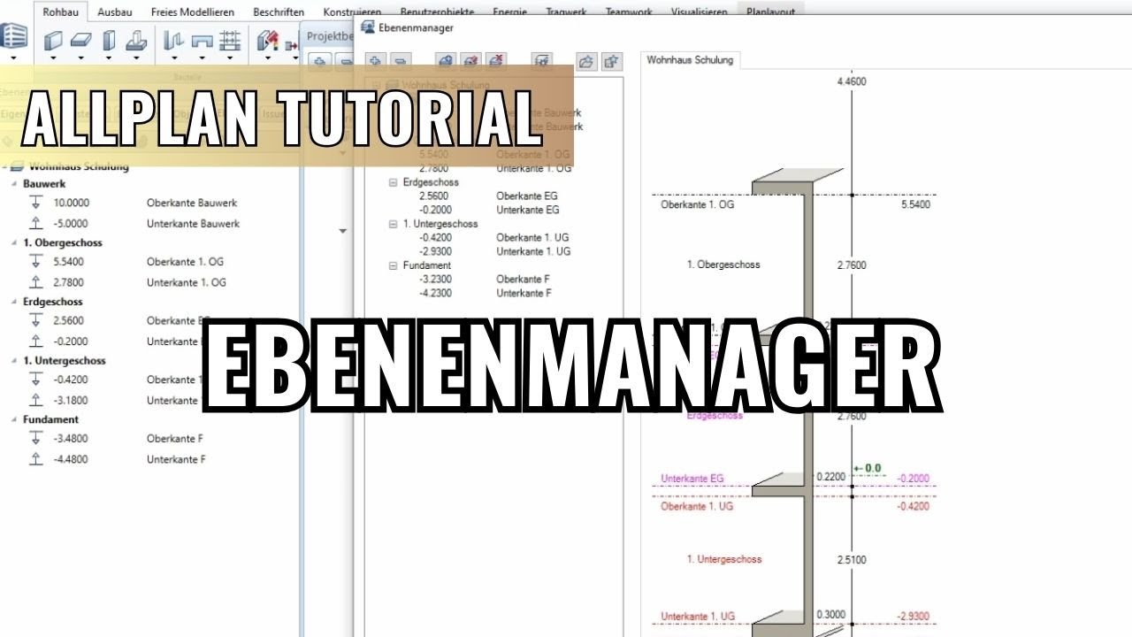Click the plane model settings icon in Ebenenmanager
This screenshot has width=1132, height=637.
click(x=541, y=61)
